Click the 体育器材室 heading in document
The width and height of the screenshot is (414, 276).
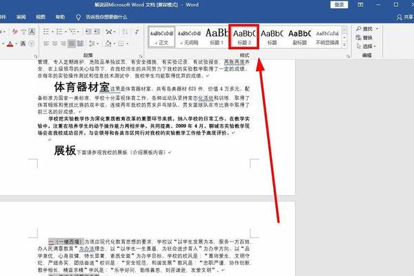pos(81,87)
